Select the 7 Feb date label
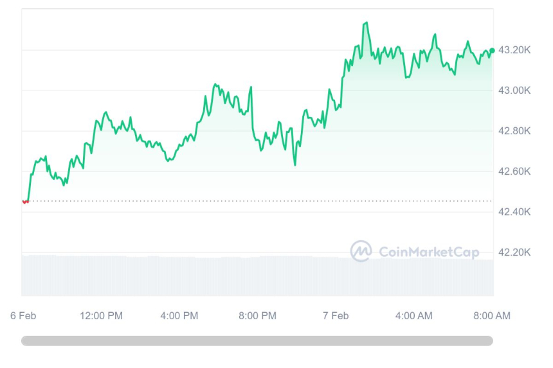The height and width of the screenshot is (368, 553). (x=336, y=315)
